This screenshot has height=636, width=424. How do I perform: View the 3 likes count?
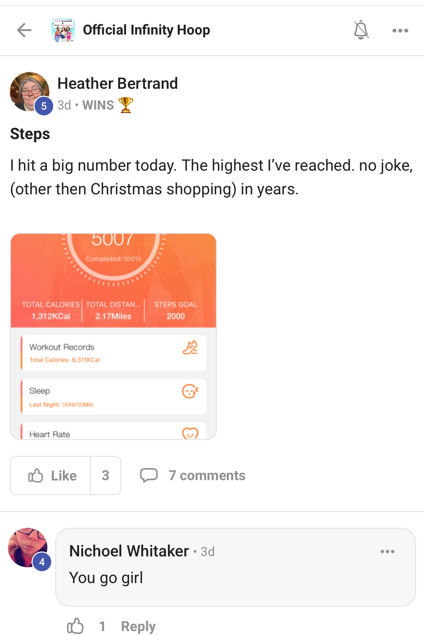pyautogui.click(x=105, y=476)
